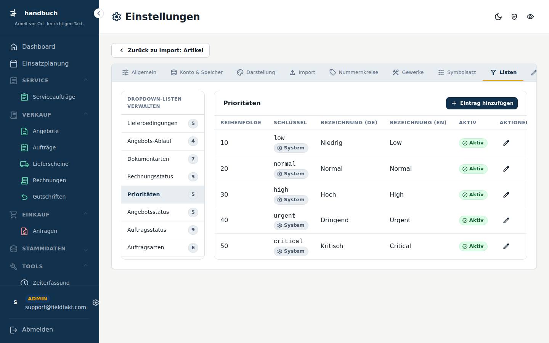Edit the Dringend priority entry
Image resolution: width=549 pixels, height=343 pixels.
[506, 220]
